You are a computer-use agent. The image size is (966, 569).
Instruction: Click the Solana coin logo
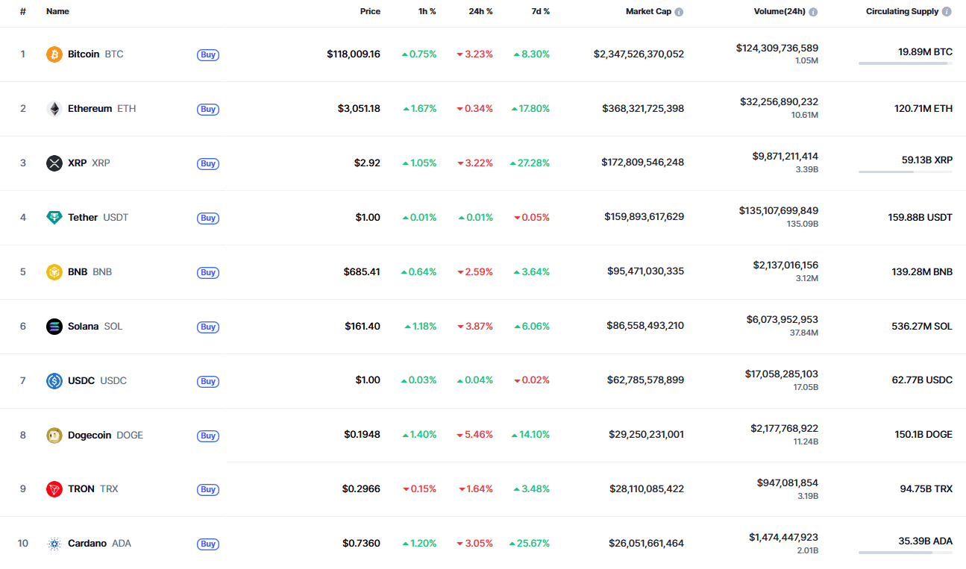54,327
